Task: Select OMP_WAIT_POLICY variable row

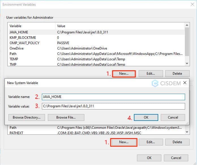Action: [24, 43]
